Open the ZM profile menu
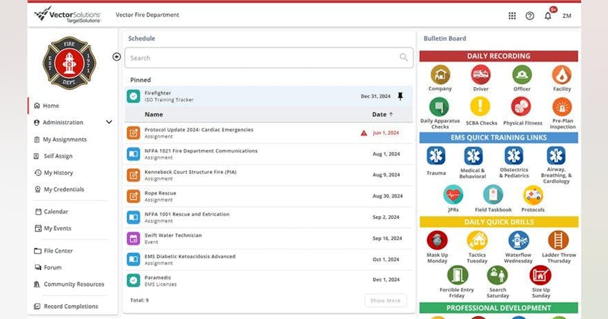Image resolution: width=608 pixels, height=319 pixels. tap(567, 16)
